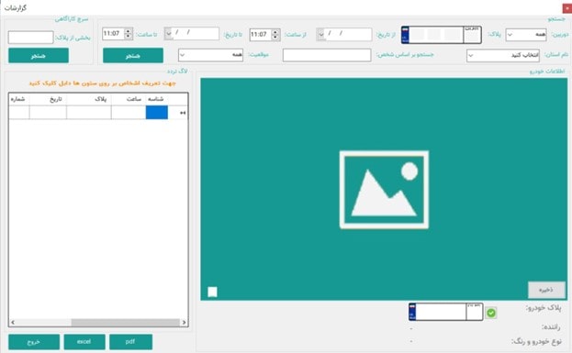Increase the from-time 11:07 spinner
Image resolution: width=572 pixels, height=353 pixels.
click(x=276, y=32)
